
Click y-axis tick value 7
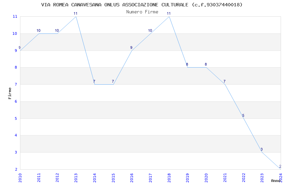point(16,85)
